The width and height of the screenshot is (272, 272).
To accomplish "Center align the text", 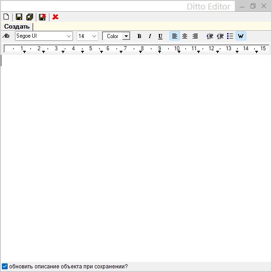I will click(185, 36).
